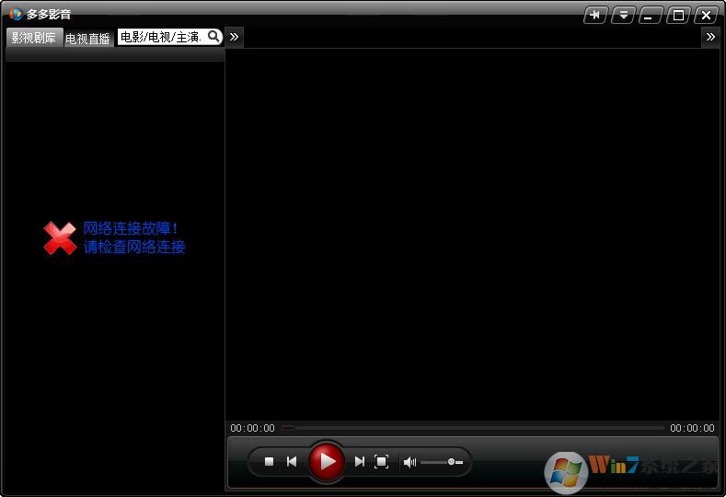Click the playback progress bar

click(472, 428)
